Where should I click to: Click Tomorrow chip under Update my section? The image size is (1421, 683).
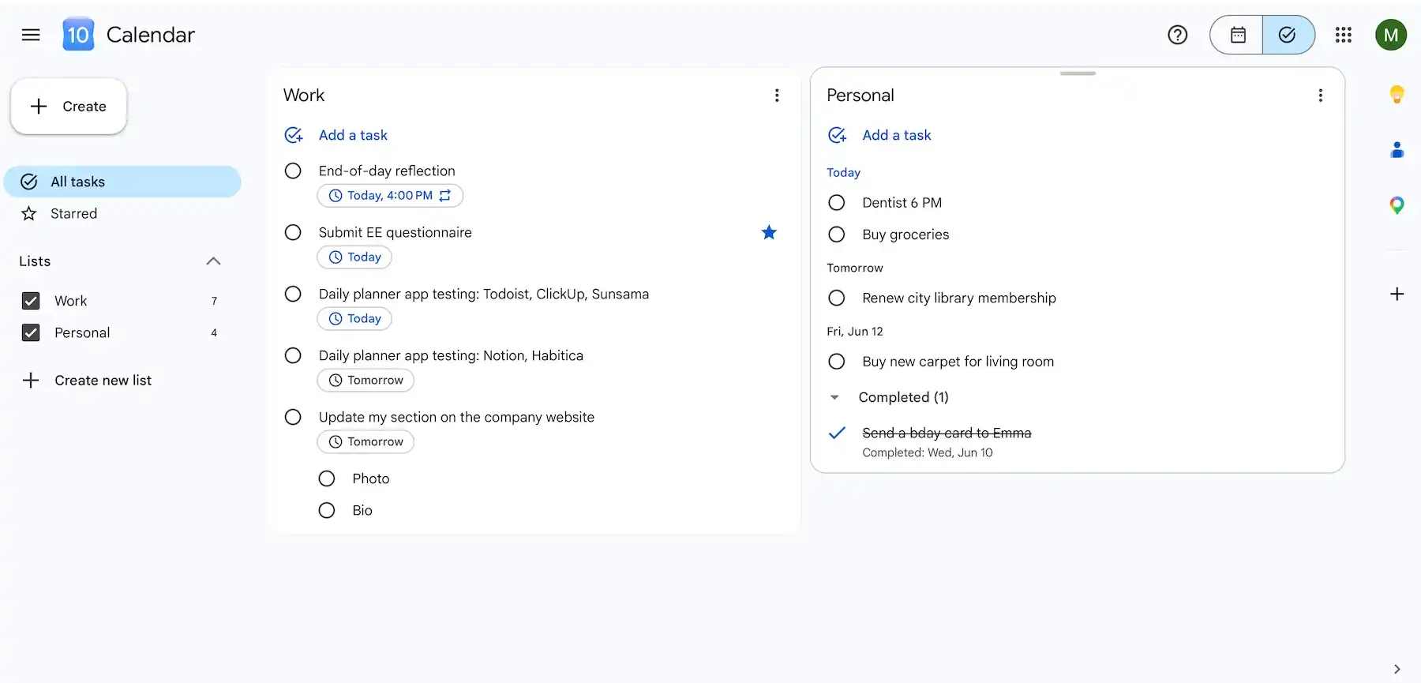(366, 442)
